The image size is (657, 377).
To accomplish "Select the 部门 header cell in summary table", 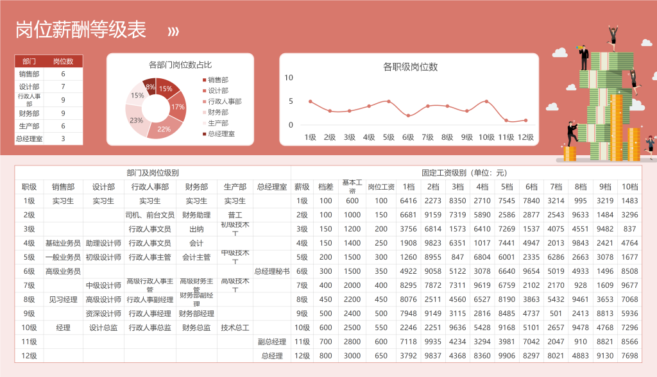I will pyautogui.click(x=30, y=61).
